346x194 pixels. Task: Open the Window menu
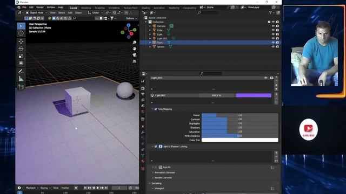[x=51, y=7]
